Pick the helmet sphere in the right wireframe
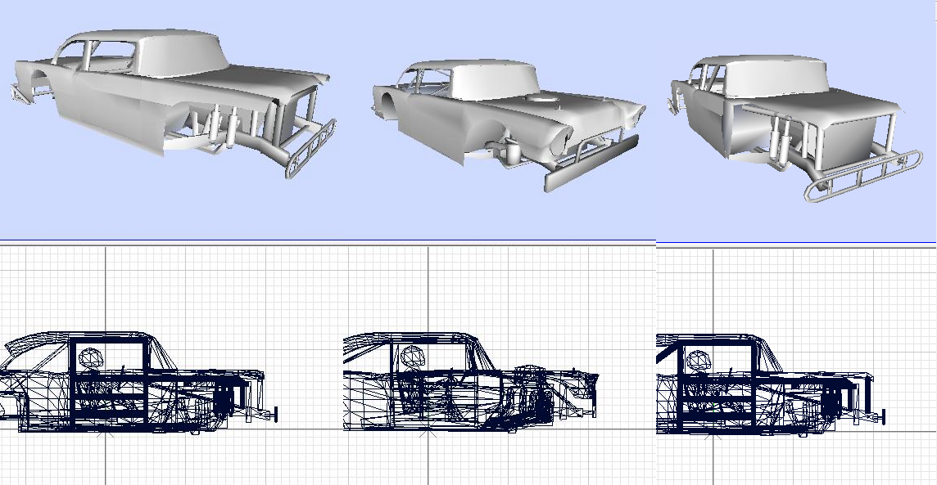This screenshot has width=937, height=485. pyautogui.click(x=699, y=361)
